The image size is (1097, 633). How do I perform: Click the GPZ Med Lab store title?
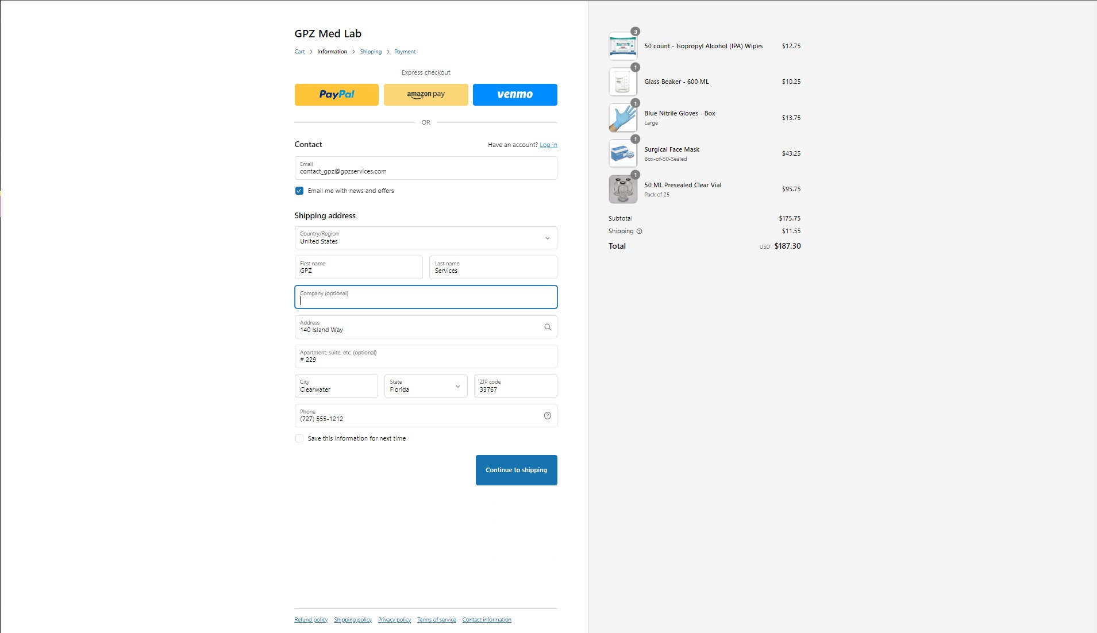tap(328, 34)
